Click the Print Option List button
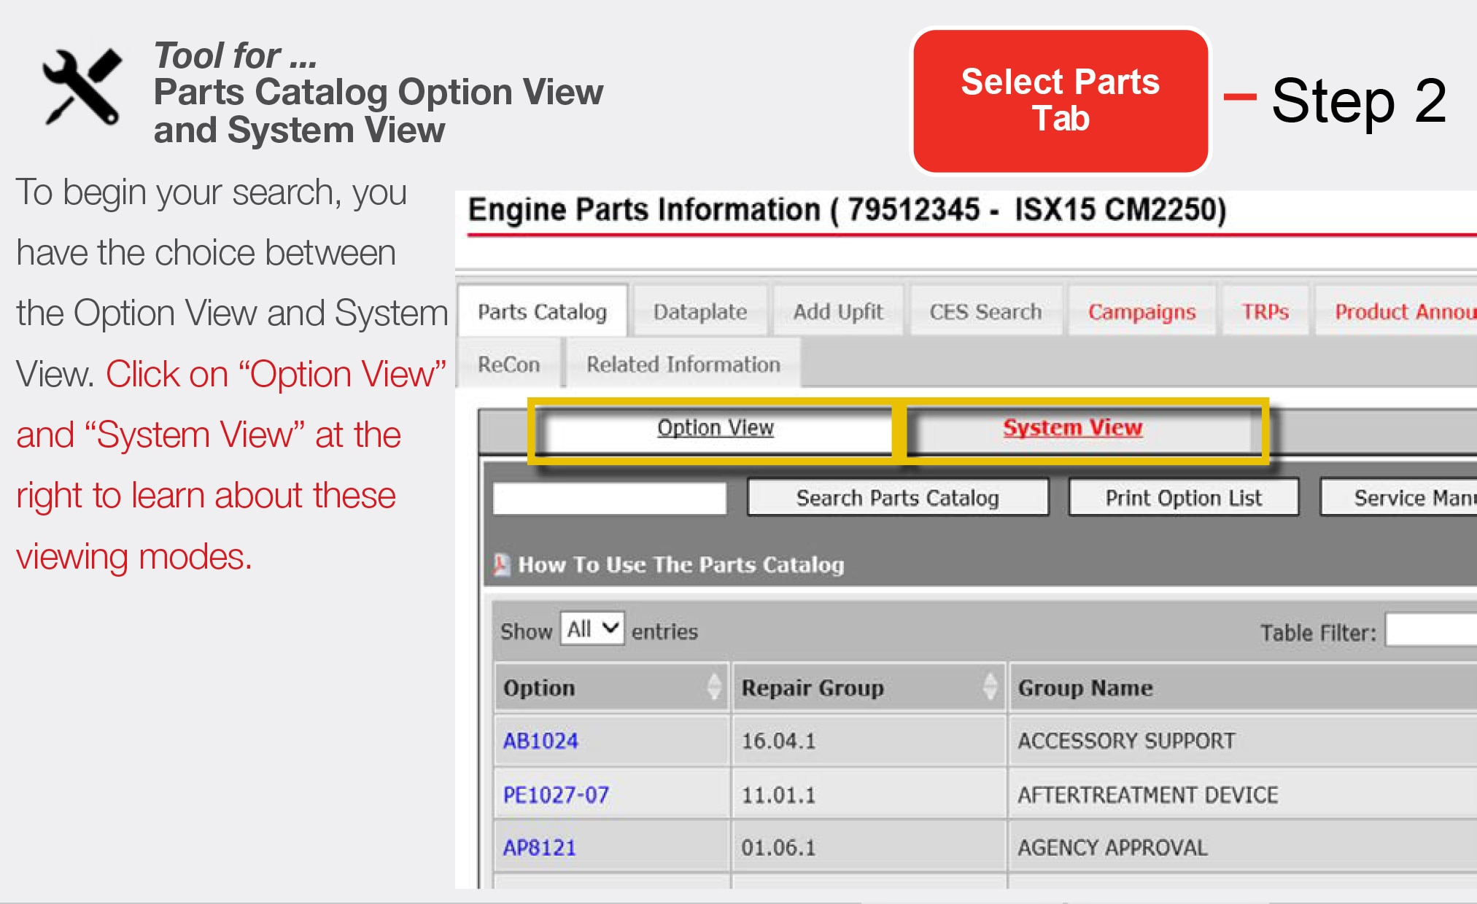 [x=1182, y=498]
